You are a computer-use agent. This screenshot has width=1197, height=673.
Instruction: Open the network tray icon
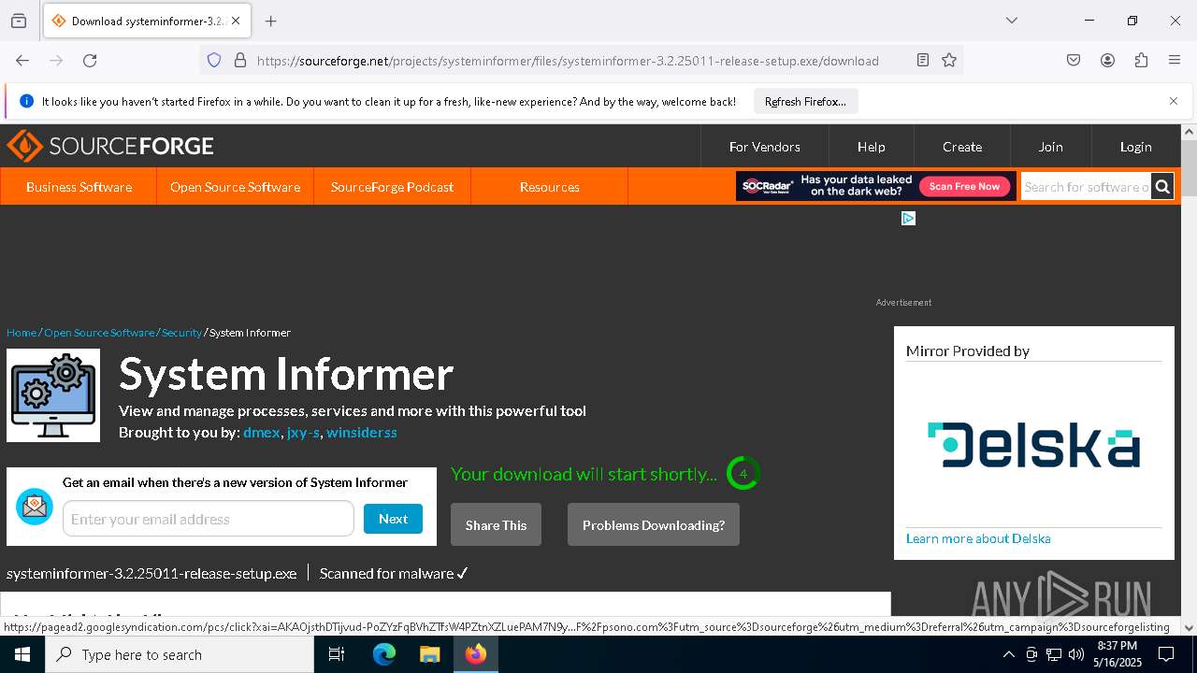pyautogui.click(x=1054, y=654)
